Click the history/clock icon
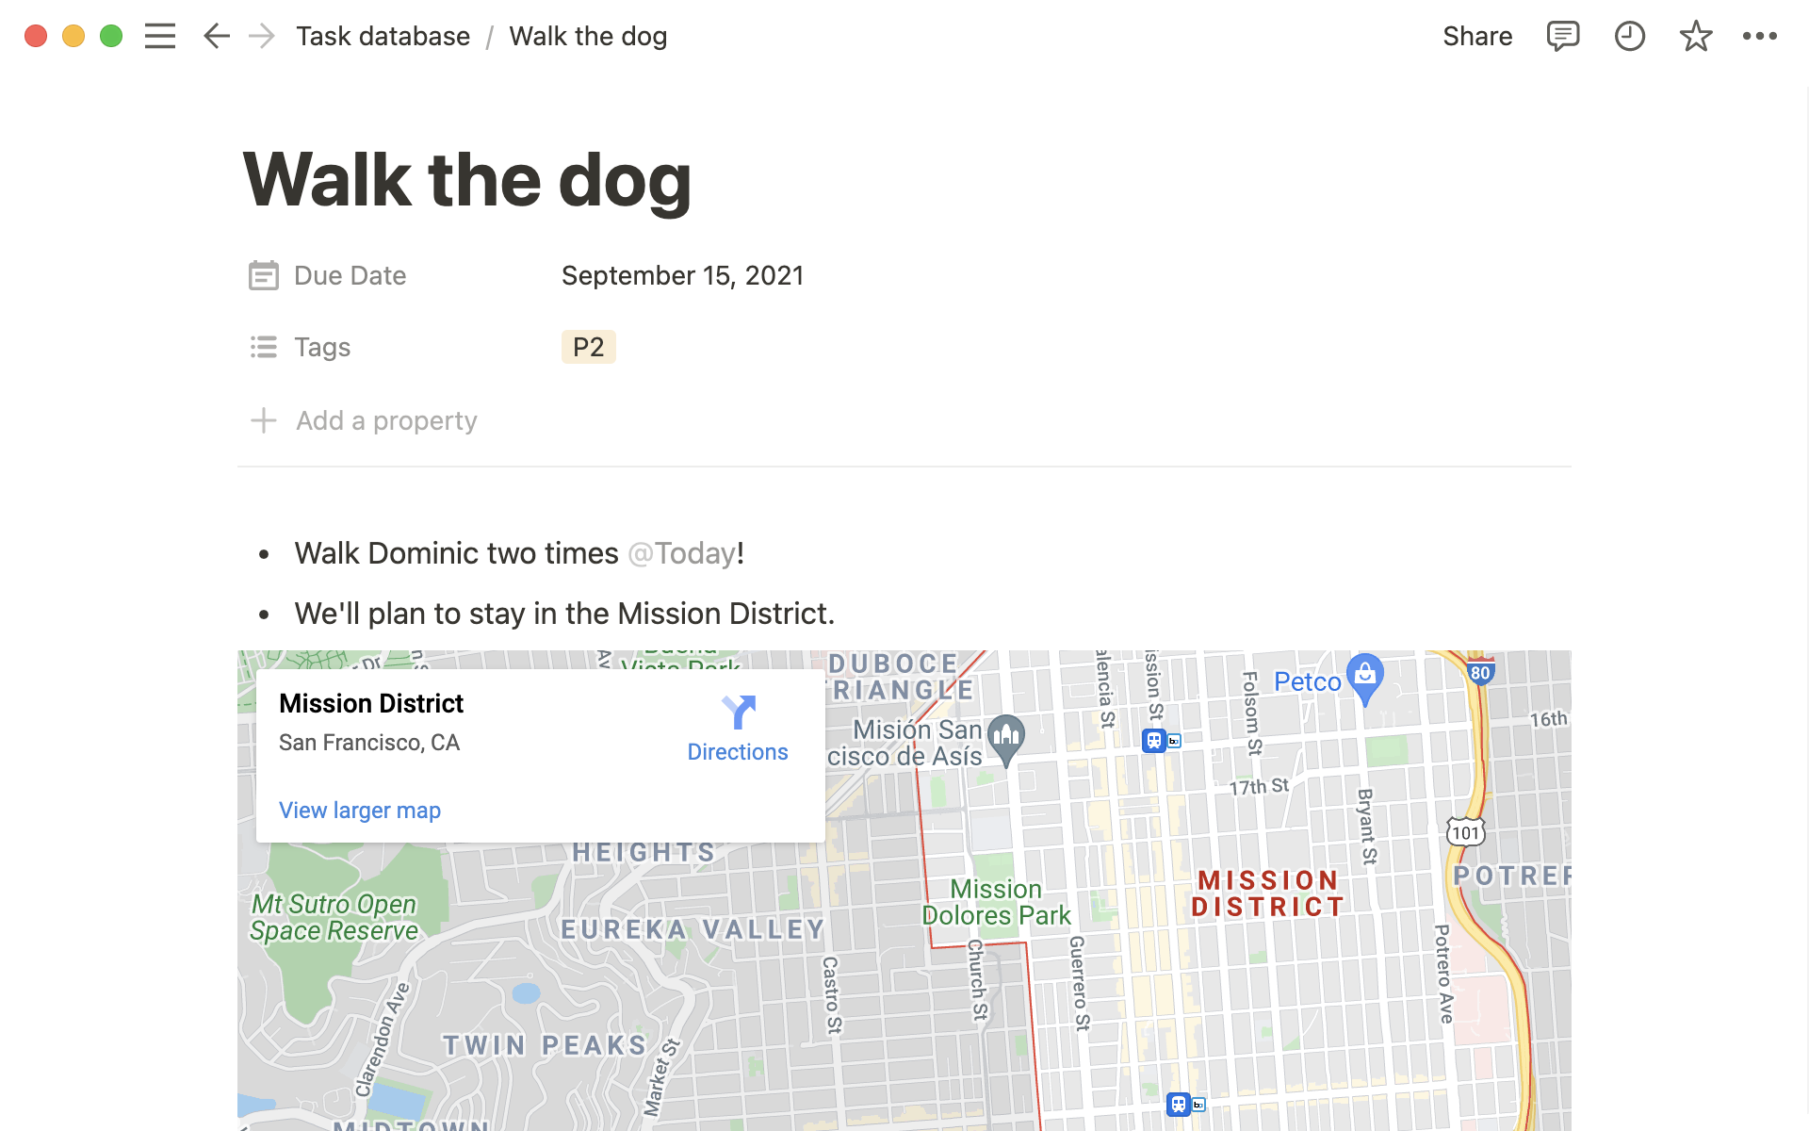 (x=1629, y=35)
